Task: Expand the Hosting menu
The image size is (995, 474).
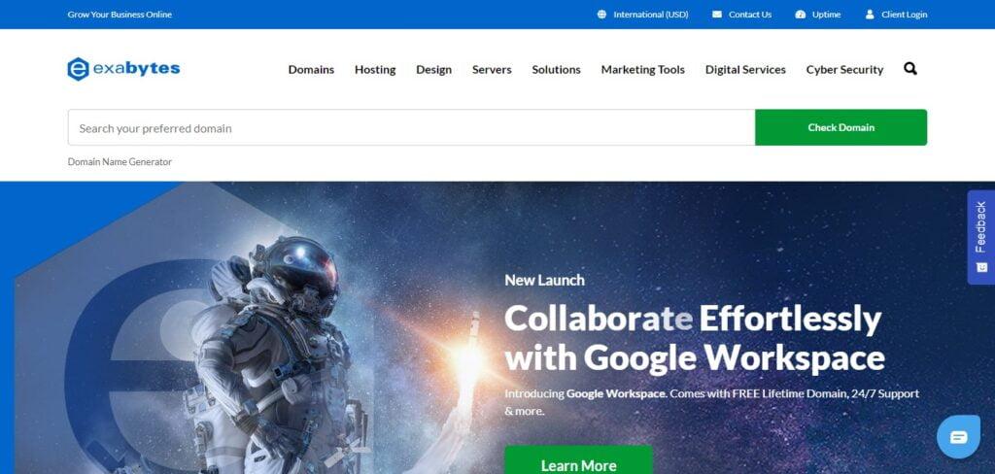Action: [x=375, y=70]
